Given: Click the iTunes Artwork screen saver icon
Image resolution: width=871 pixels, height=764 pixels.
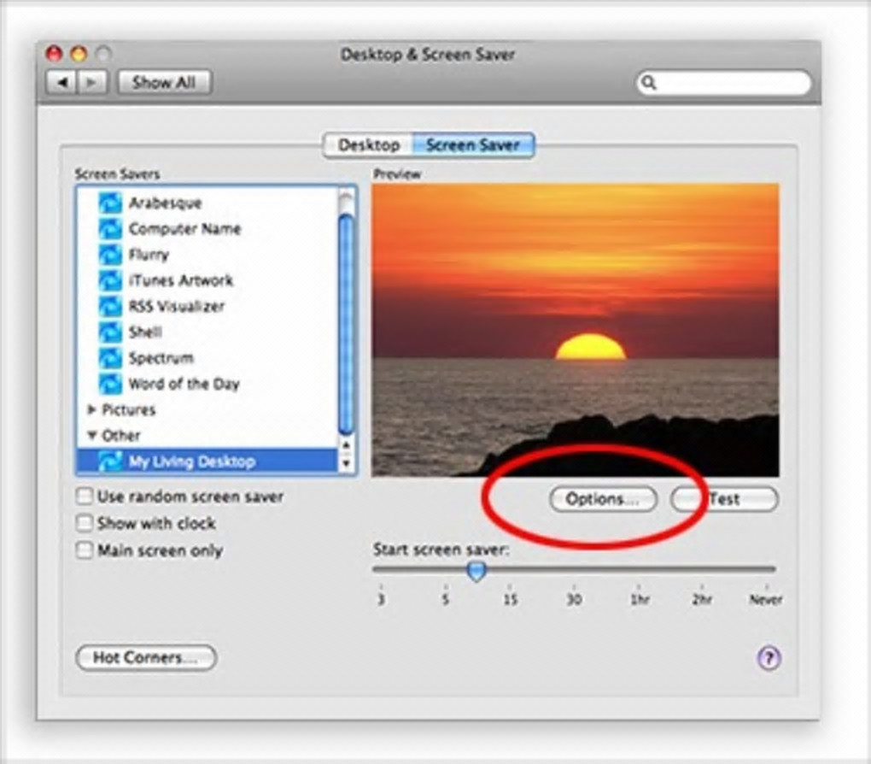Looking at the screenshot, I should tap(110, 280).
